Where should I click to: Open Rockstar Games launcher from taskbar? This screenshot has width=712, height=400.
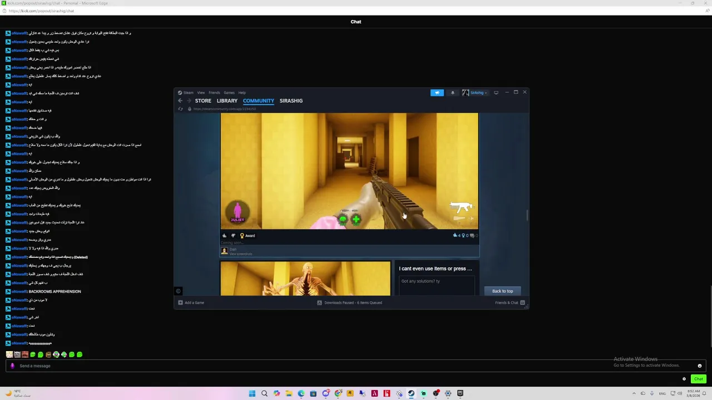pyautogui.click(x=350, y=393)
